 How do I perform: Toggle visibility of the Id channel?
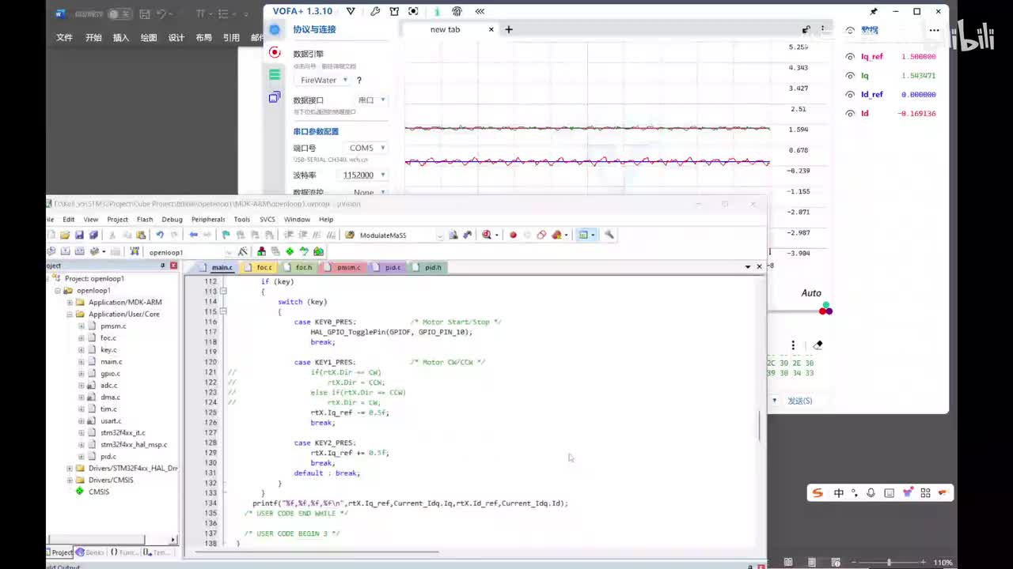[850, 114]
